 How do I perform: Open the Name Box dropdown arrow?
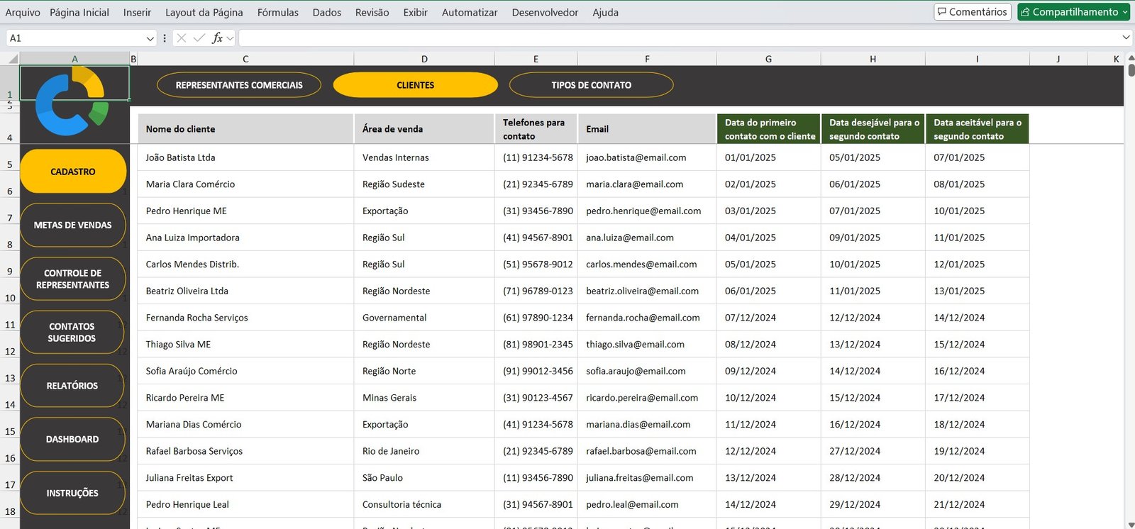(150, 38)
